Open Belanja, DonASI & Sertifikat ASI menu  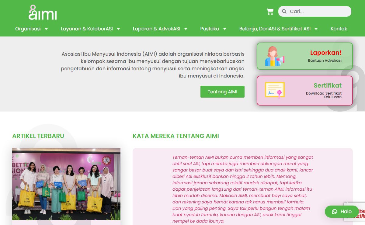click(275, 29)
